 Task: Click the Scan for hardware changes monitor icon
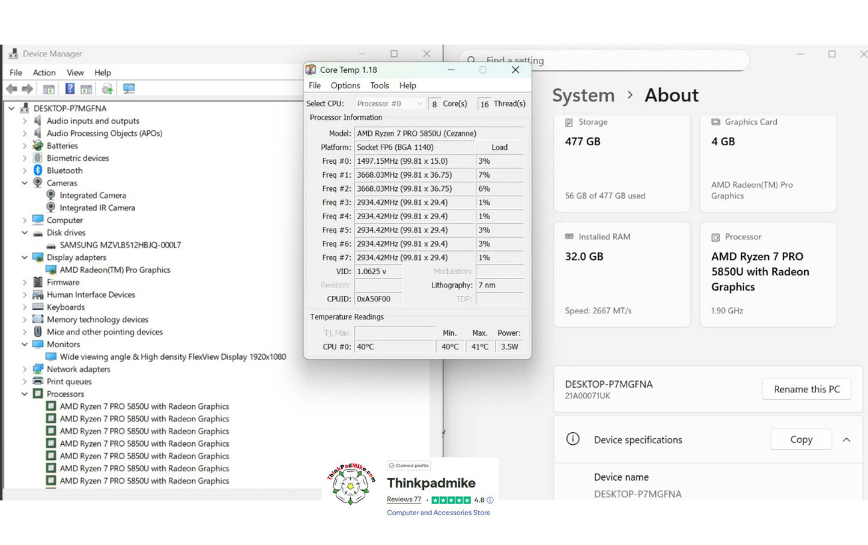pos(129,89)
